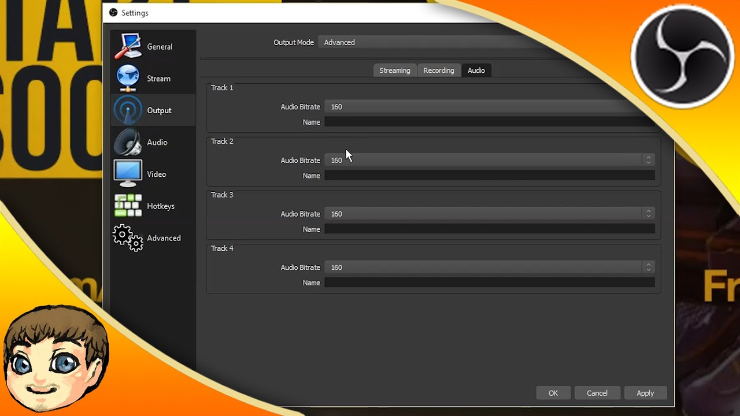Click the Cancel button
Screen dimensions: 740x416
pos(597,393)
